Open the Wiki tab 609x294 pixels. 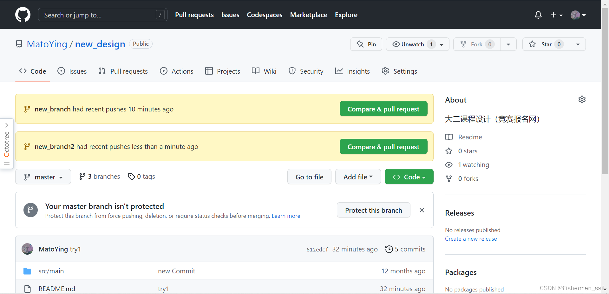click(x=264, y=71)
